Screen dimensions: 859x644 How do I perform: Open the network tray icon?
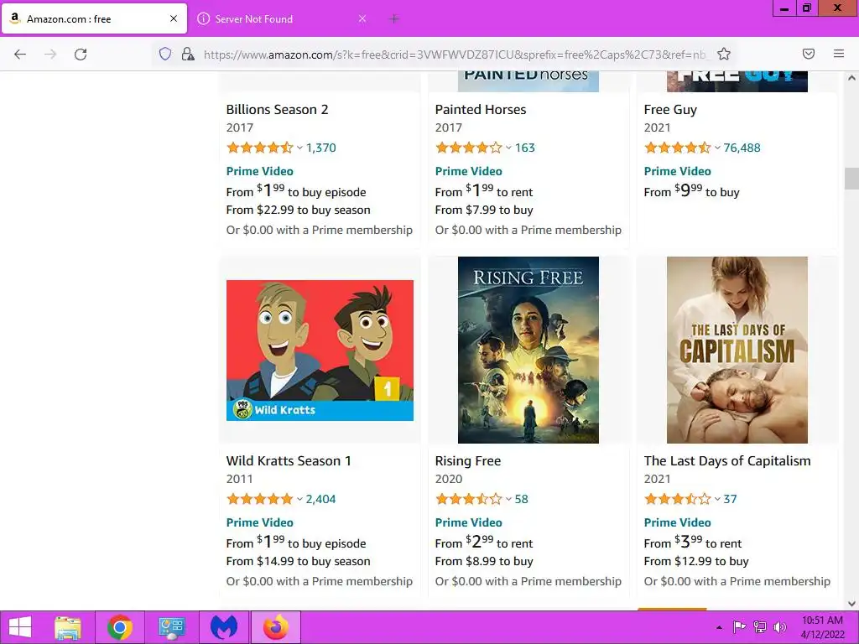(x=760, y=627)
